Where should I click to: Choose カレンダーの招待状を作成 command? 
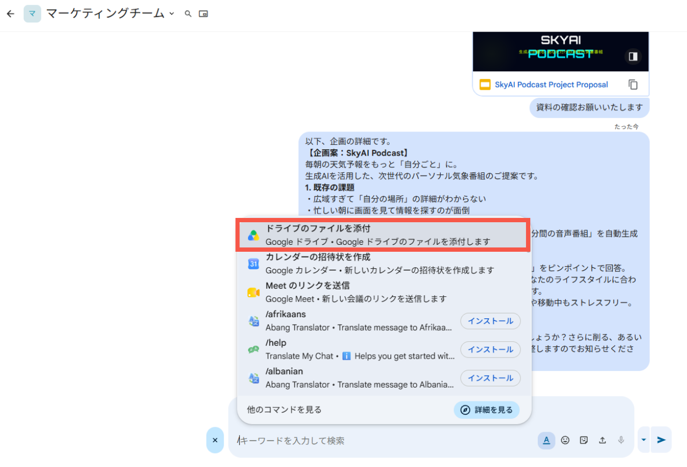[383, 264]
